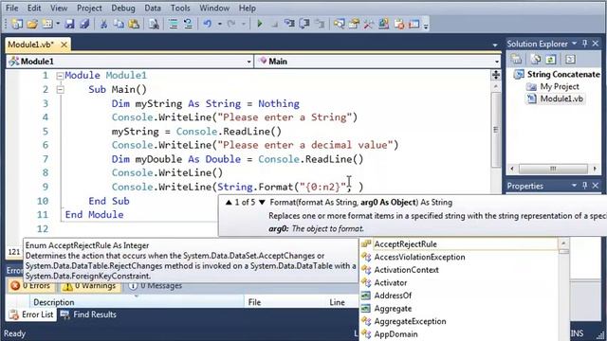The width and height of the screenshot is (607, 341).
Task: Click the Open File folder icon
Action: 32,24
